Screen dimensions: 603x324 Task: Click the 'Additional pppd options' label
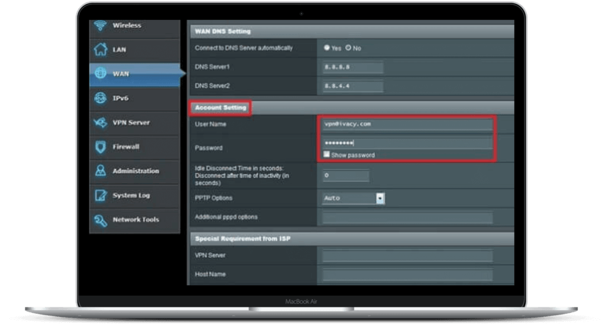[226, 217]
